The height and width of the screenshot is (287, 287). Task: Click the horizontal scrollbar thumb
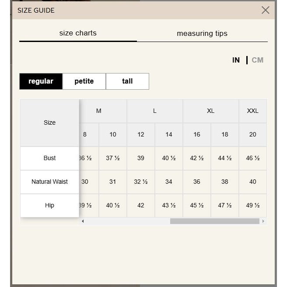click(x=214, y=221)
